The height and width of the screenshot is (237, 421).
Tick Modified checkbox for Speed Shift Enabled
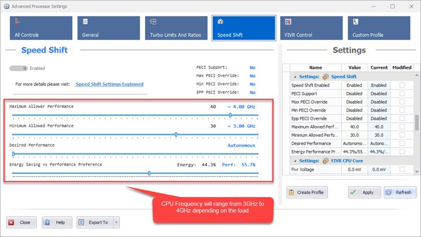402,85
